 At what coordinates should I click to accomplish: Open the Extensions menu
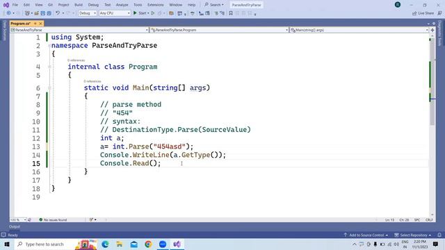click(156, 5)
